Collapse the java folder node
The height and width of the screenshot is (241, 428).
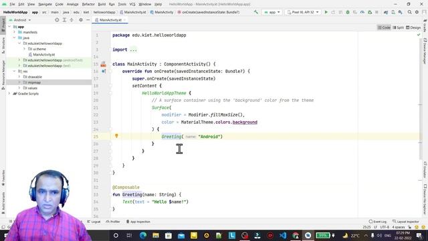pyautogui.click(x=14, y=37)
